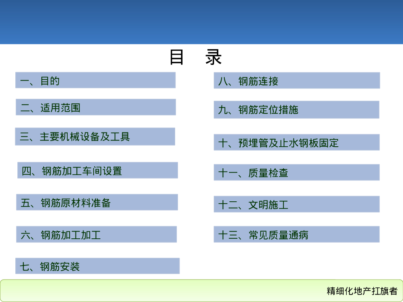Open '五、钢筋原材料准备' section
The image size is (403, 302).
(x=97, y=203)
